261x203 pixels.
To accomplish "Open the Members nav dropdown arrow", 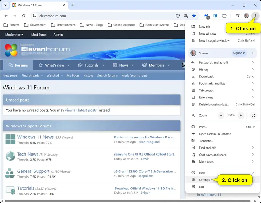I will [x=169, y=65].
